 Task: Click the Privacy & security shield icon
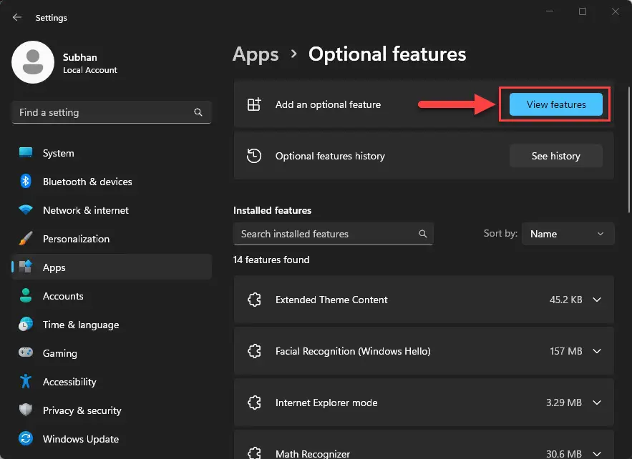point(26,410)
